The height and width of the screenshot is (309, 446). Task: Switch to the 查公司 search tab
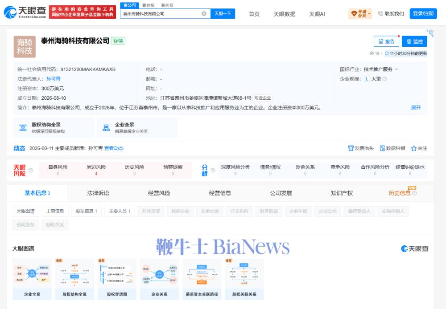tap(129, 5)
